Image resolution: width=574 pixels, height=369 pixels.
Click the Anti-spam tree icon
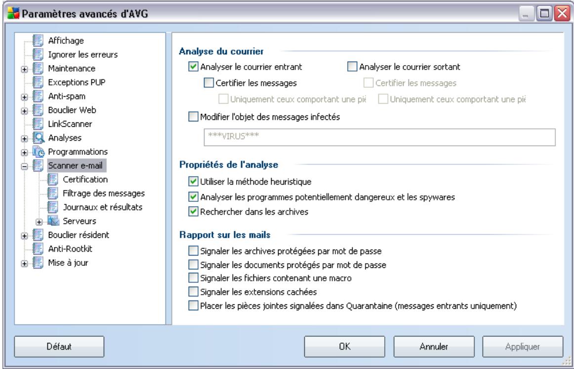[38, 96]
